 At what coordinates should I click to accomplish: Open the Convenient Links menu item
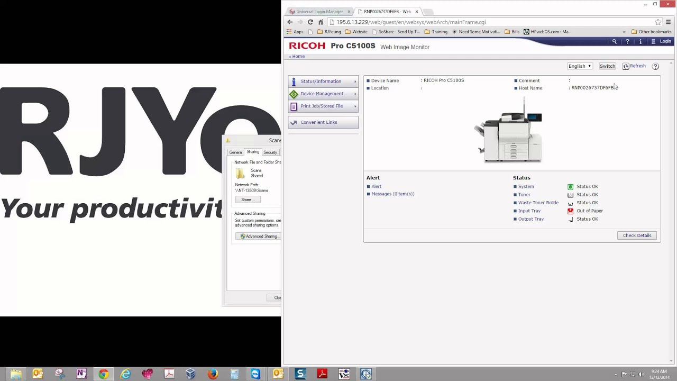(x=323, y=122)
